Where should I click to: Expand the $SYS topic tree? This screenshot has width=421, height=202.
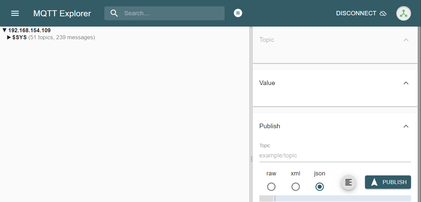pos(9,37)
